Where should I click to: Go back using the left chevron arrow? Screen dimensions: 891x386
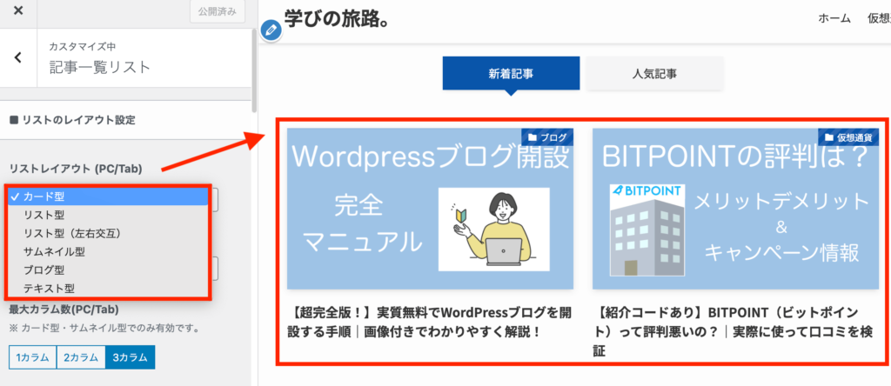pyautogui.click(x=18, y=57)
